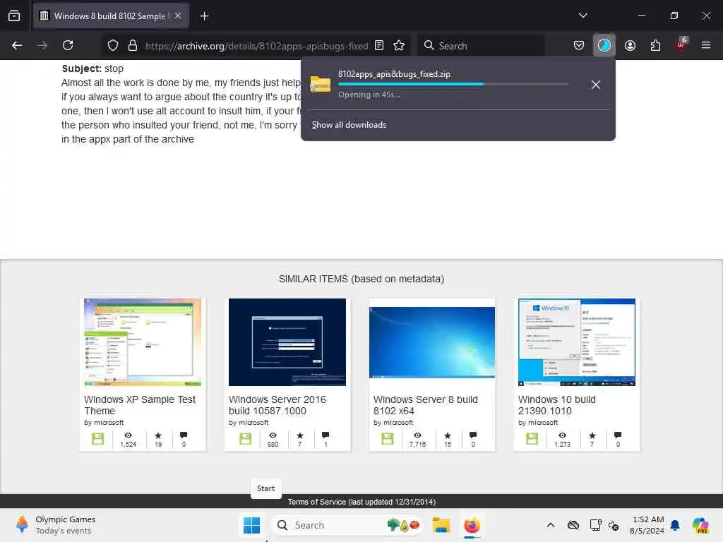The image size is (723, 542).
Task: Click the Windows XP Sample Test Theme title
Action: (140, 405)
